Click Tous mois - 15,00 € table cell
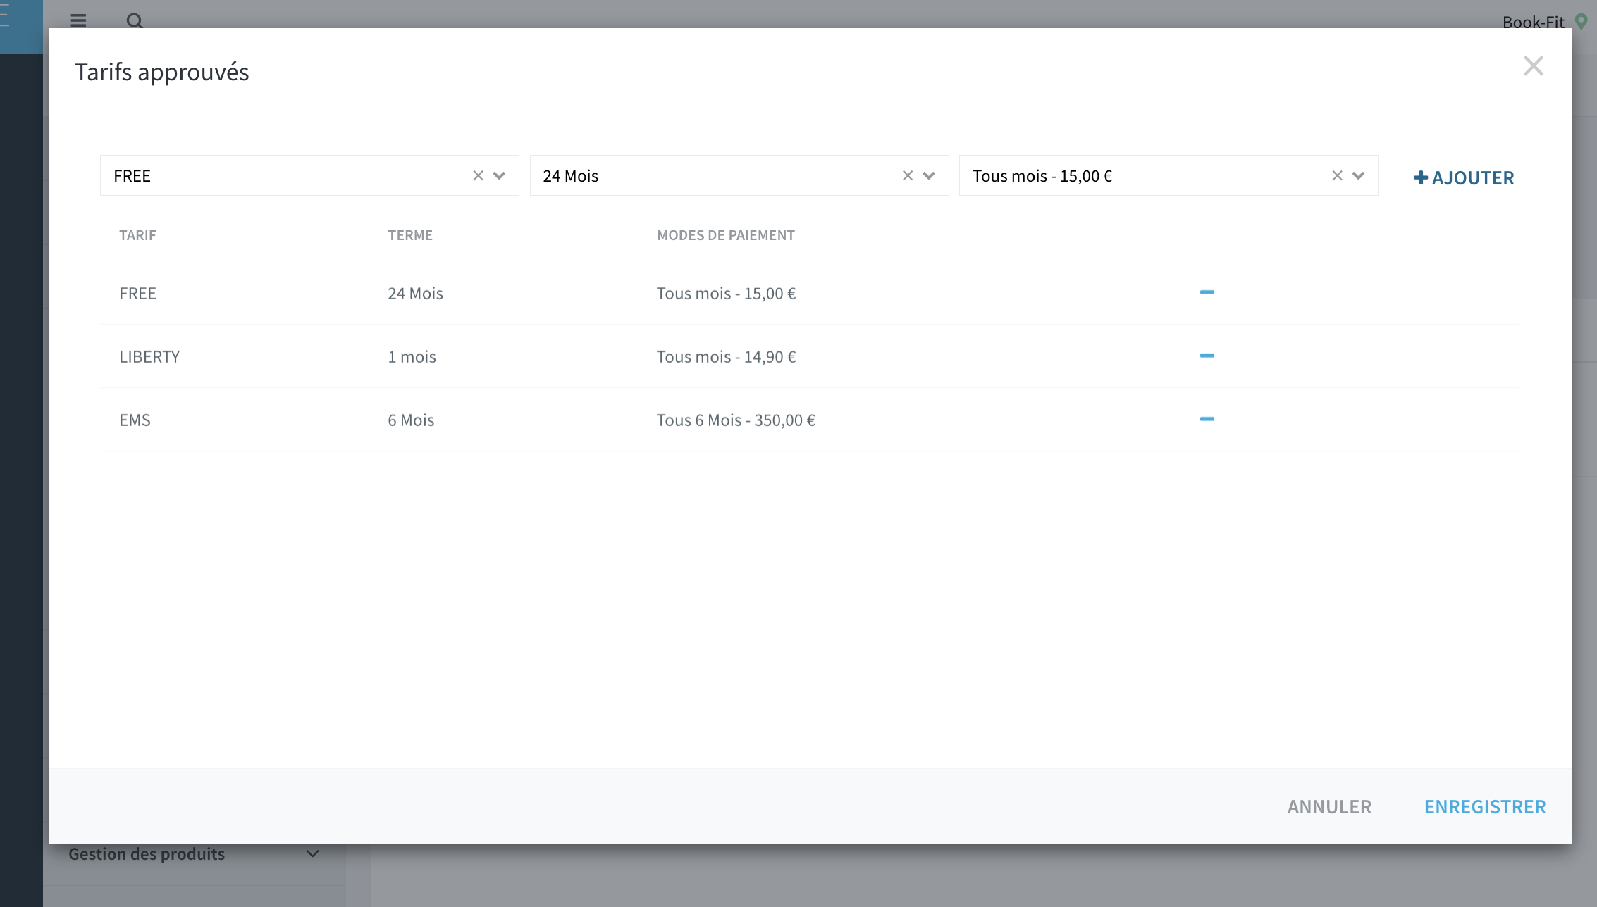Image resolution: width=1597 pixels, height=907 pixels. click(726, 293)
